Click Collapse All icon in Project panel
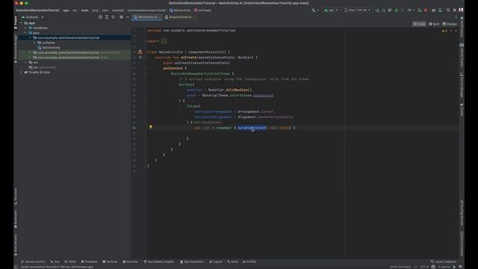Viewport: 478px width, 269px height. pyautogui.click(x=113, y=17)
